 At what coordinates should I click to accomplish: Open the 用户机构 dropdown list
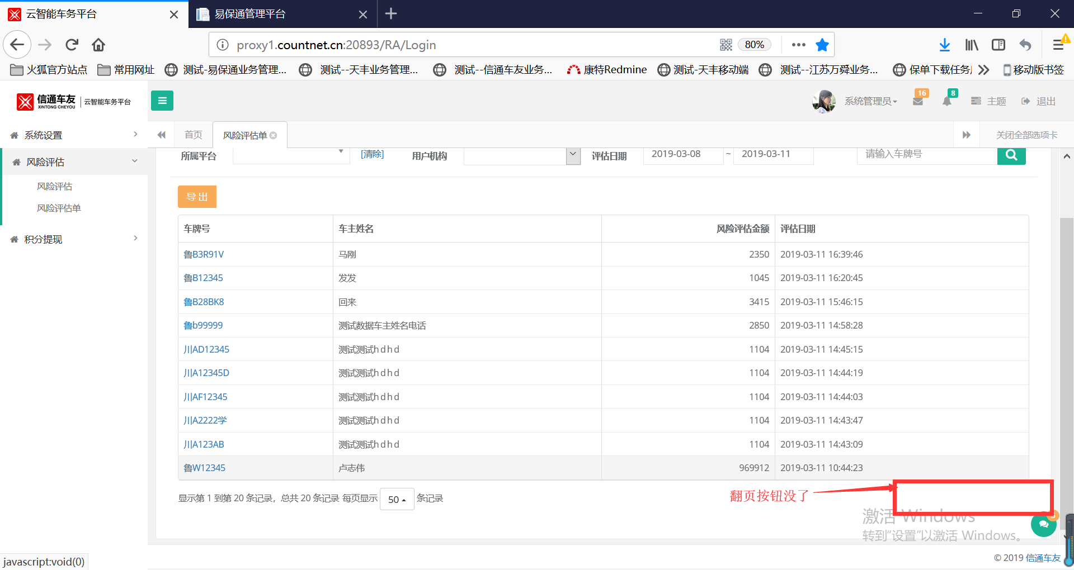click(573, 155)
